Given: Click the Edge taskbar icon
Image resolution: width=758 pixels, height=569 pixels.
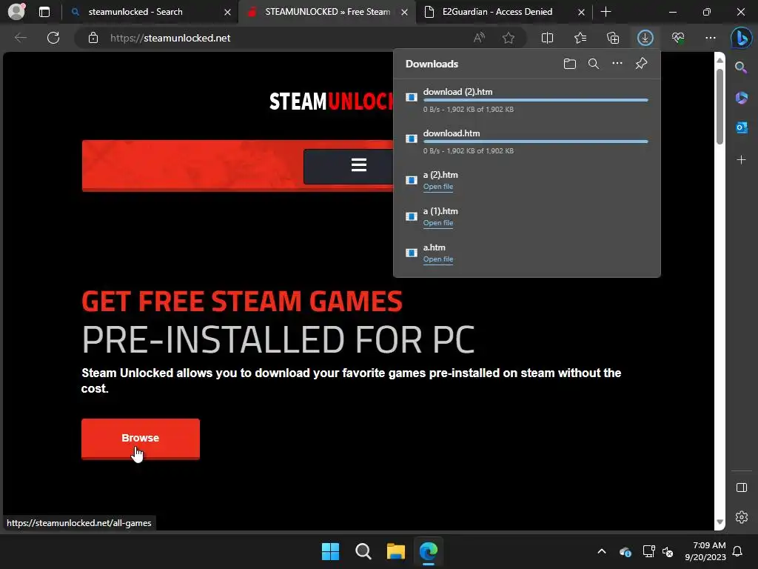Looking at the screenshot, I should pyautogui.click(x=429, y=551).
